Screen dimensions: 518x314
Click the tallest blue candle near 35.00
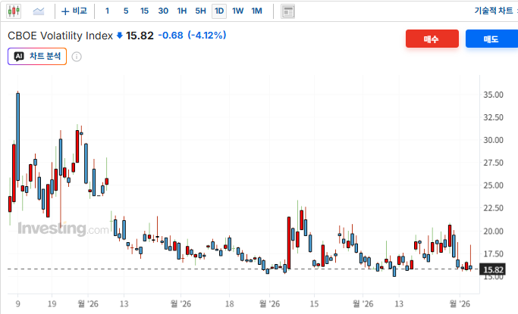18,137
